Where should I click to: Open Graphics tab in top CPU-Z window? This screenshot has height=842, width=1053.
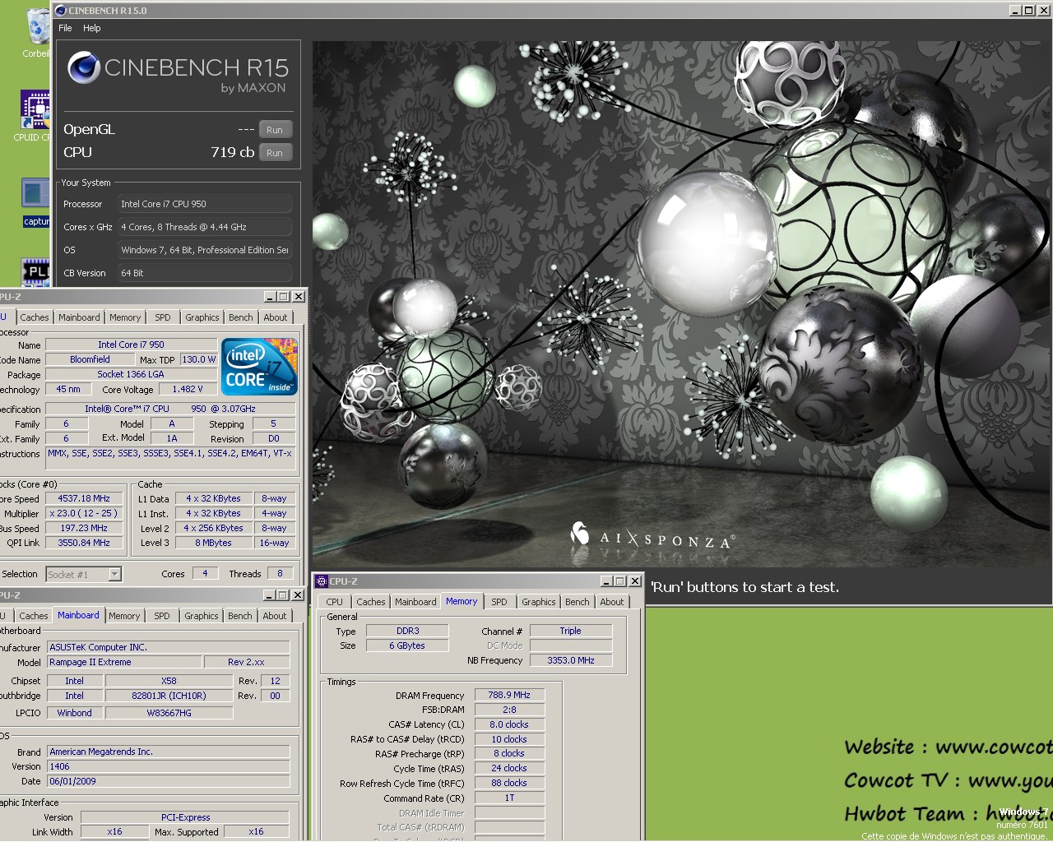click(202, 317)
